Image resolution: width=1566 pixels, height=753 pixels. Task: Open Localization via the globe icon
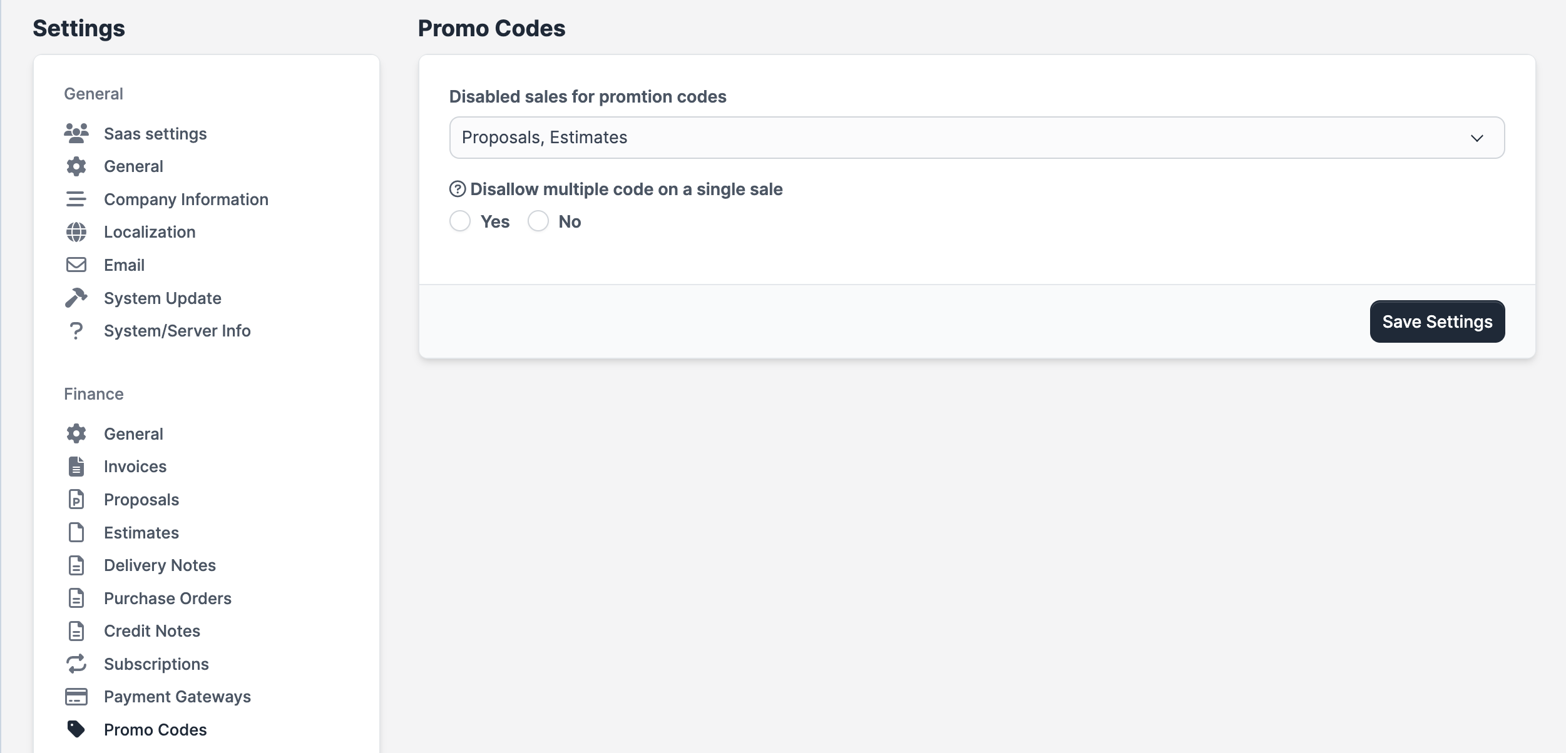(x=76, y=231)
